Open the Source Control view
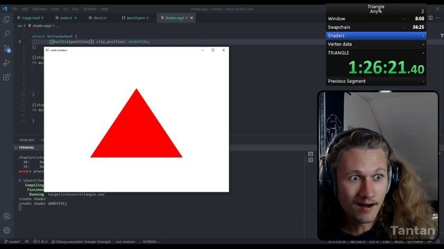The height and width of the screenshot is (249, 444). 7,48
